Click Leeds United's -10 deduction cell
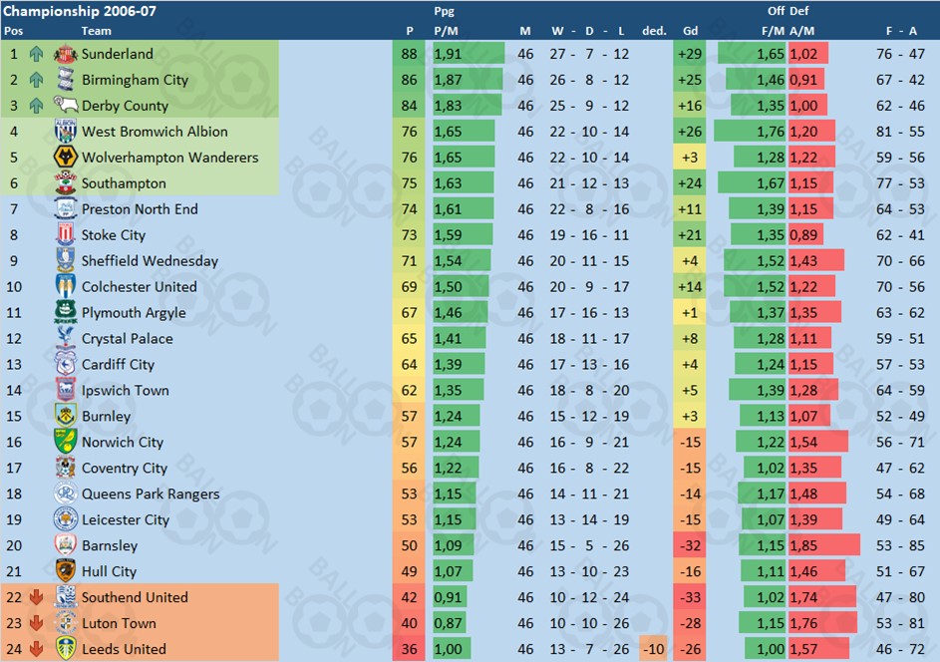The image size is (940, 662). (653, 649)
